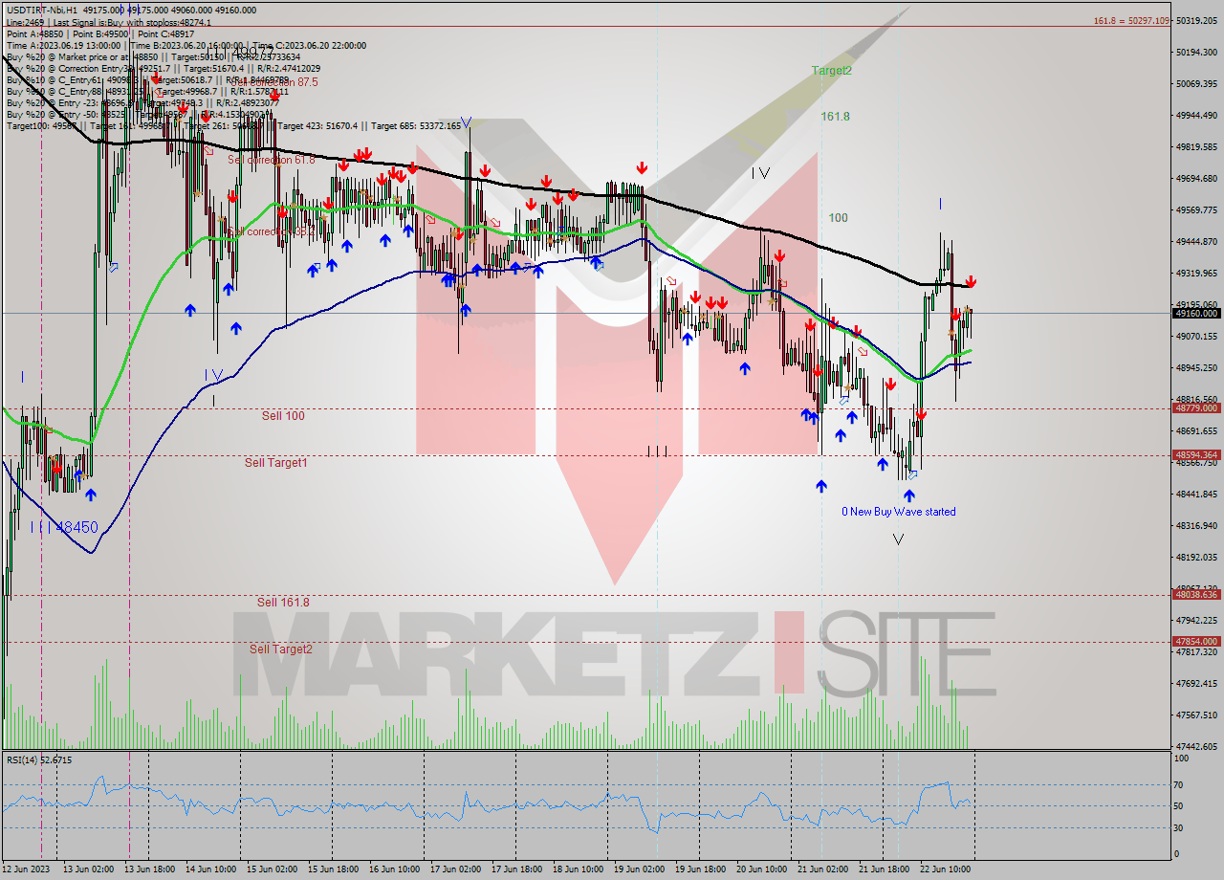
Task: Select the 'Sell 100' level label
Action: pyautogui.click(x=283, y=416)
